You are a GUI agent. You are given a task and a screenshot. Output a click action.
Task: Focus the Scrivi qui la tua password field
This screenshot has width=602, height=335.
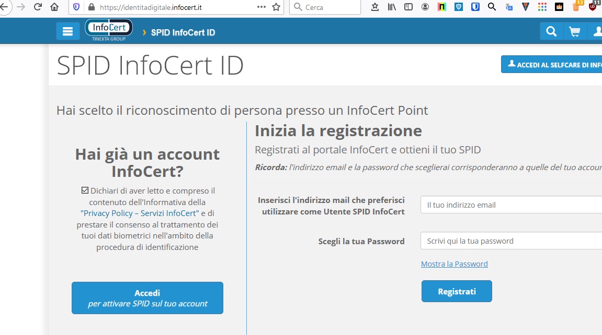(x=512, y=241)
